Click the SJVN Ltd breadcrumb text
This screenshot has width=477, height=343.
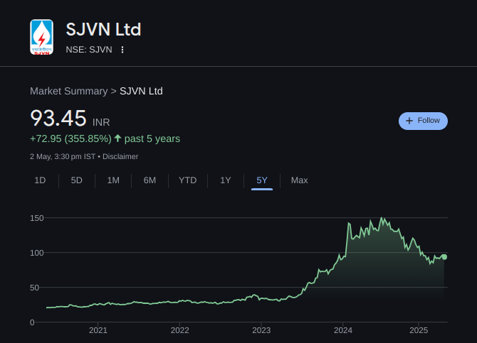pos(141,91)
